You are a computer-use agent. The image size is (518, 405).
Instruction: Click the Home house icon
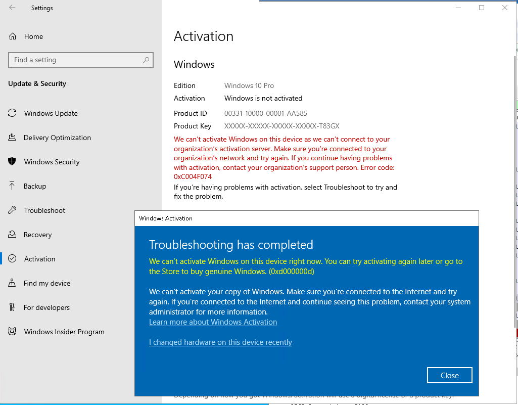[13, 36]
